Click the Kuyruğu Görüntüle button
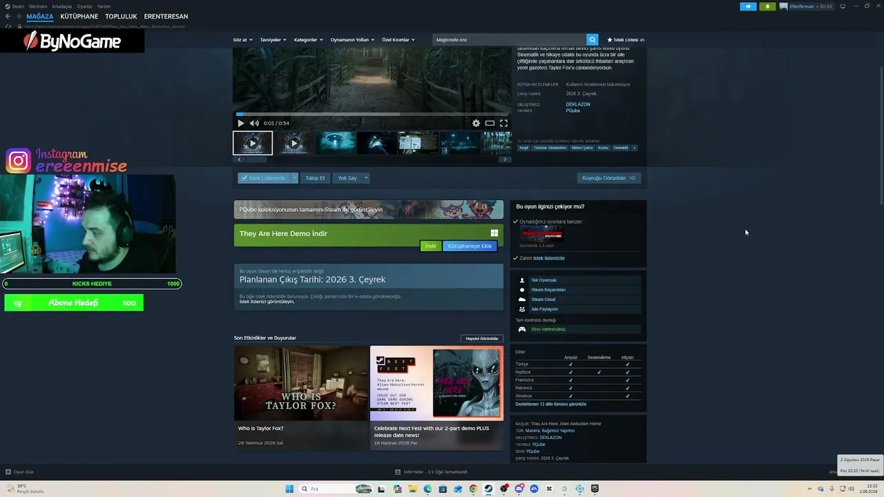Viewport: 884px width, 497px height. [x=609, y=178]
